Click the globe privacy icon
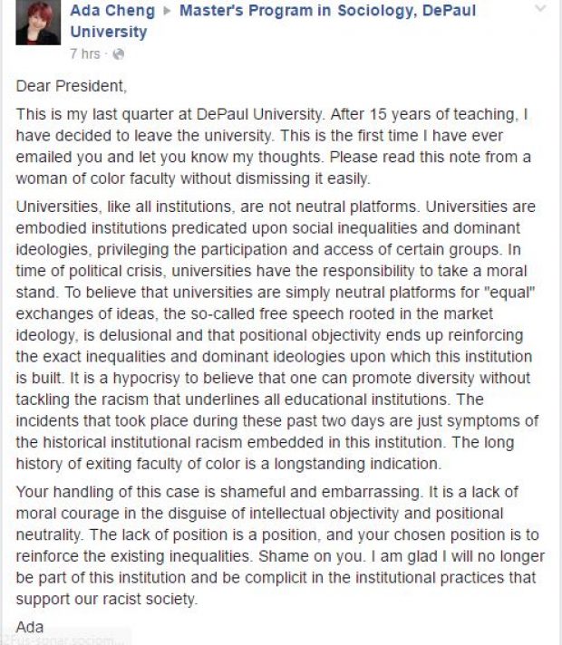562x645 pixels. [x=117, y=54]
